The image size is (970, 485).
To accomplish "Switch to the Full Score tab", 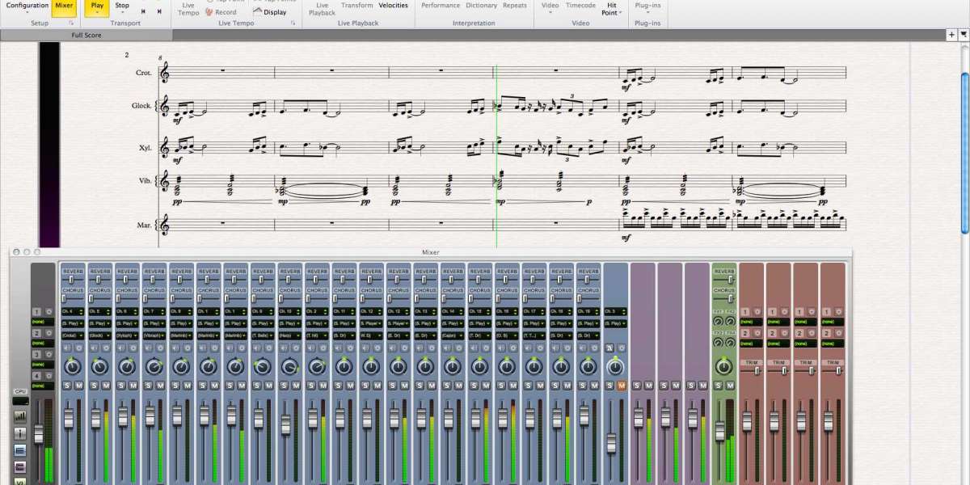I will point(86,35).
